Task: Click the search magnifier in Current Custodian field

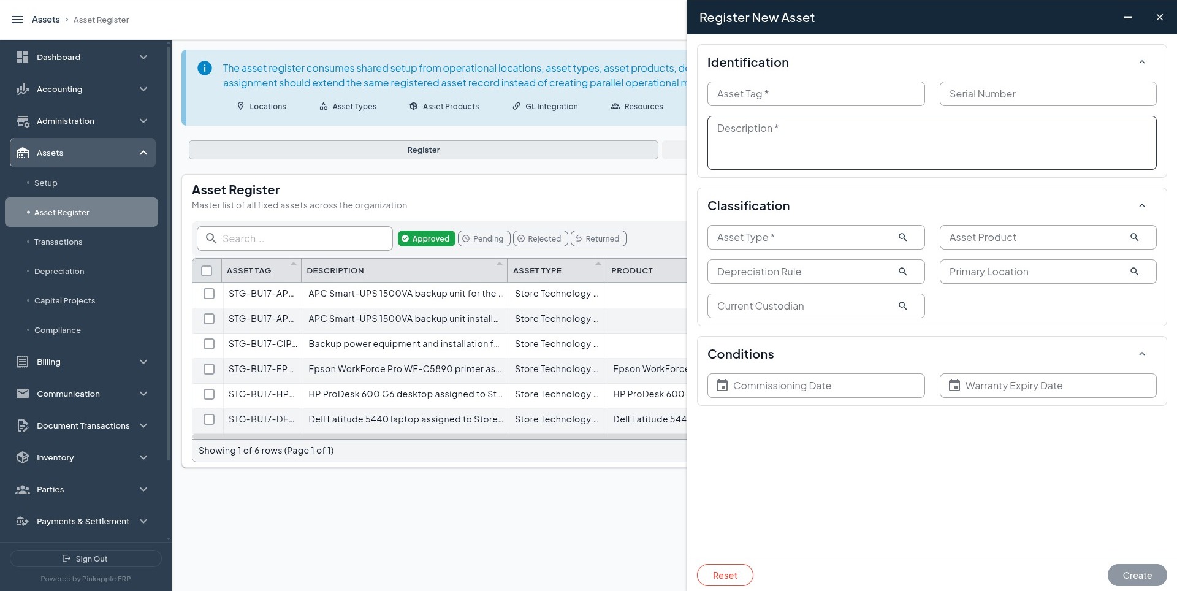Action: [902, 306]
